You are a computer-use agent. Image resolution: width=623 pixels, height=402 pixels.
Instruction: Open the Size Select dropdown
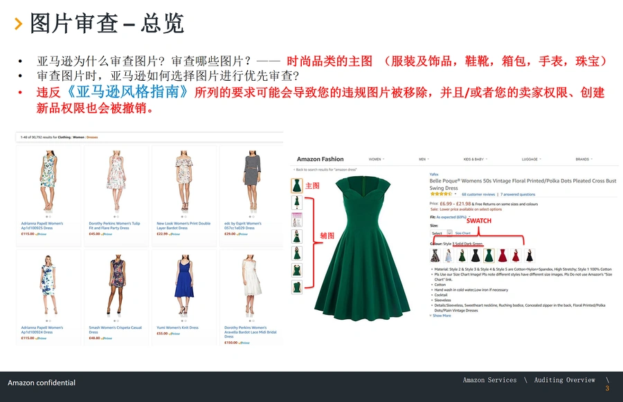pos(441,233)
